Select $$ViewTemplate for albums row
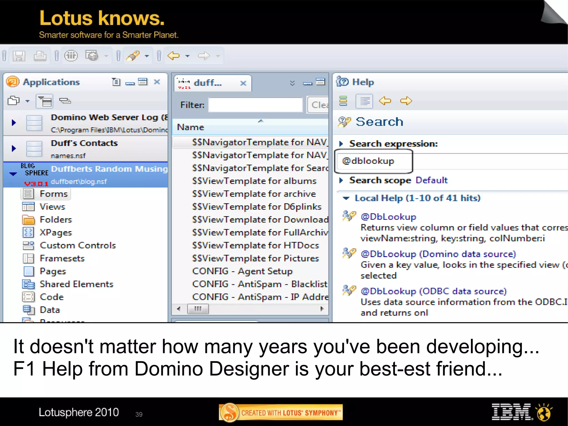 pos(251,181)
